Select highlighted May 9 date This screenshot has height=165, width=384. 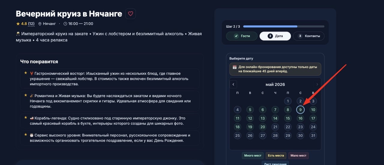tap(300, 110)
